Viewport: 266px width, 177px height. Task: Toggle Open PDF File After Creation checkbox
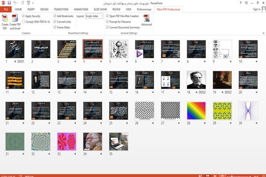[x=107, y=16]
